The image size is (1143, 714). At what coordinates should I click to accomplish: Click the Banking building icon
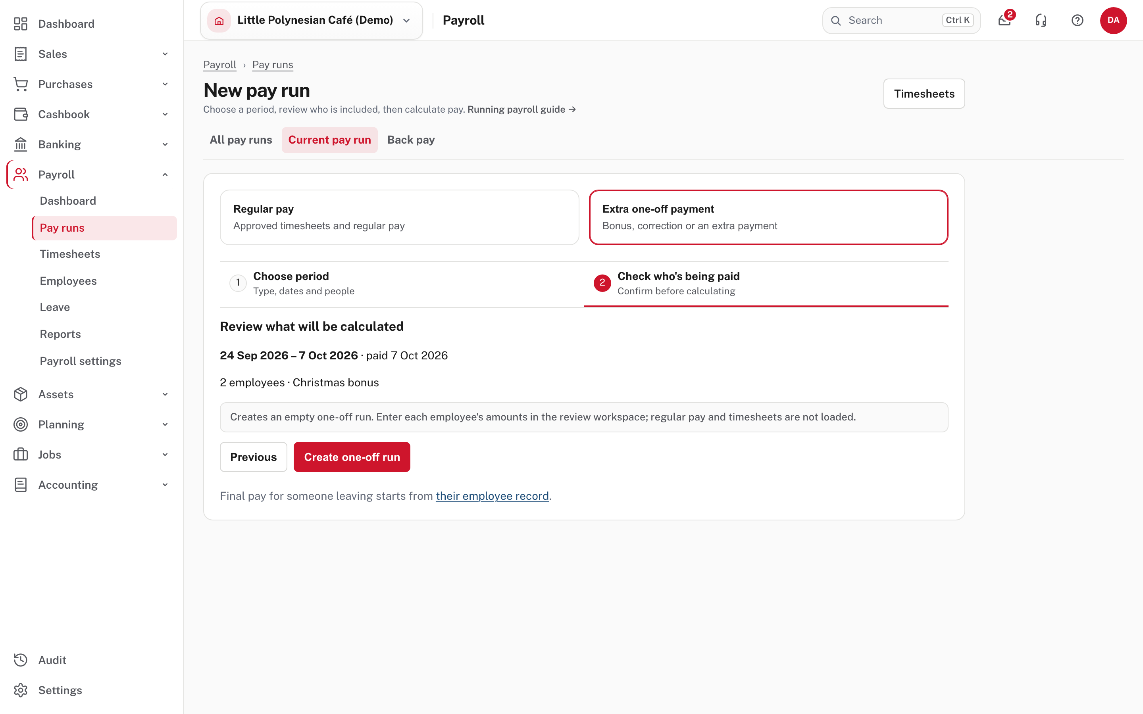coord(20,144)
